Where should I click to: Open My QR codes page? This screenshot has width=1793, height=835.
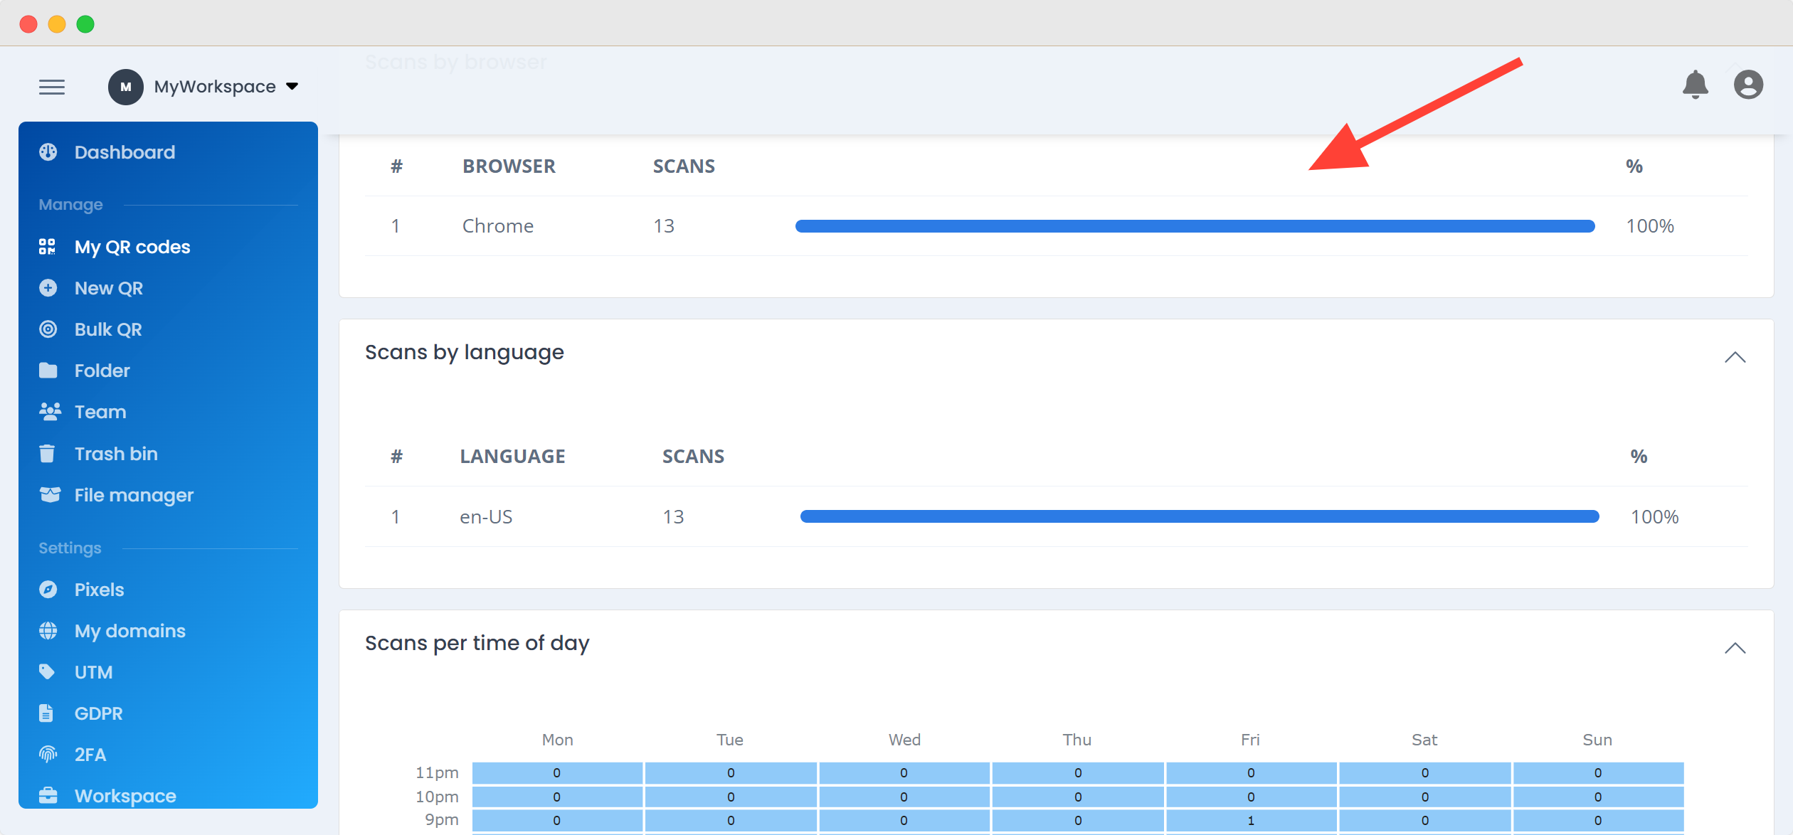tap(132, 247)
